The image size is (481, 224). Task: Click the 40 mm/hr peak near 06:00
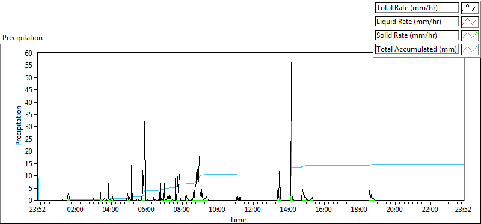[x=144, y=101]
